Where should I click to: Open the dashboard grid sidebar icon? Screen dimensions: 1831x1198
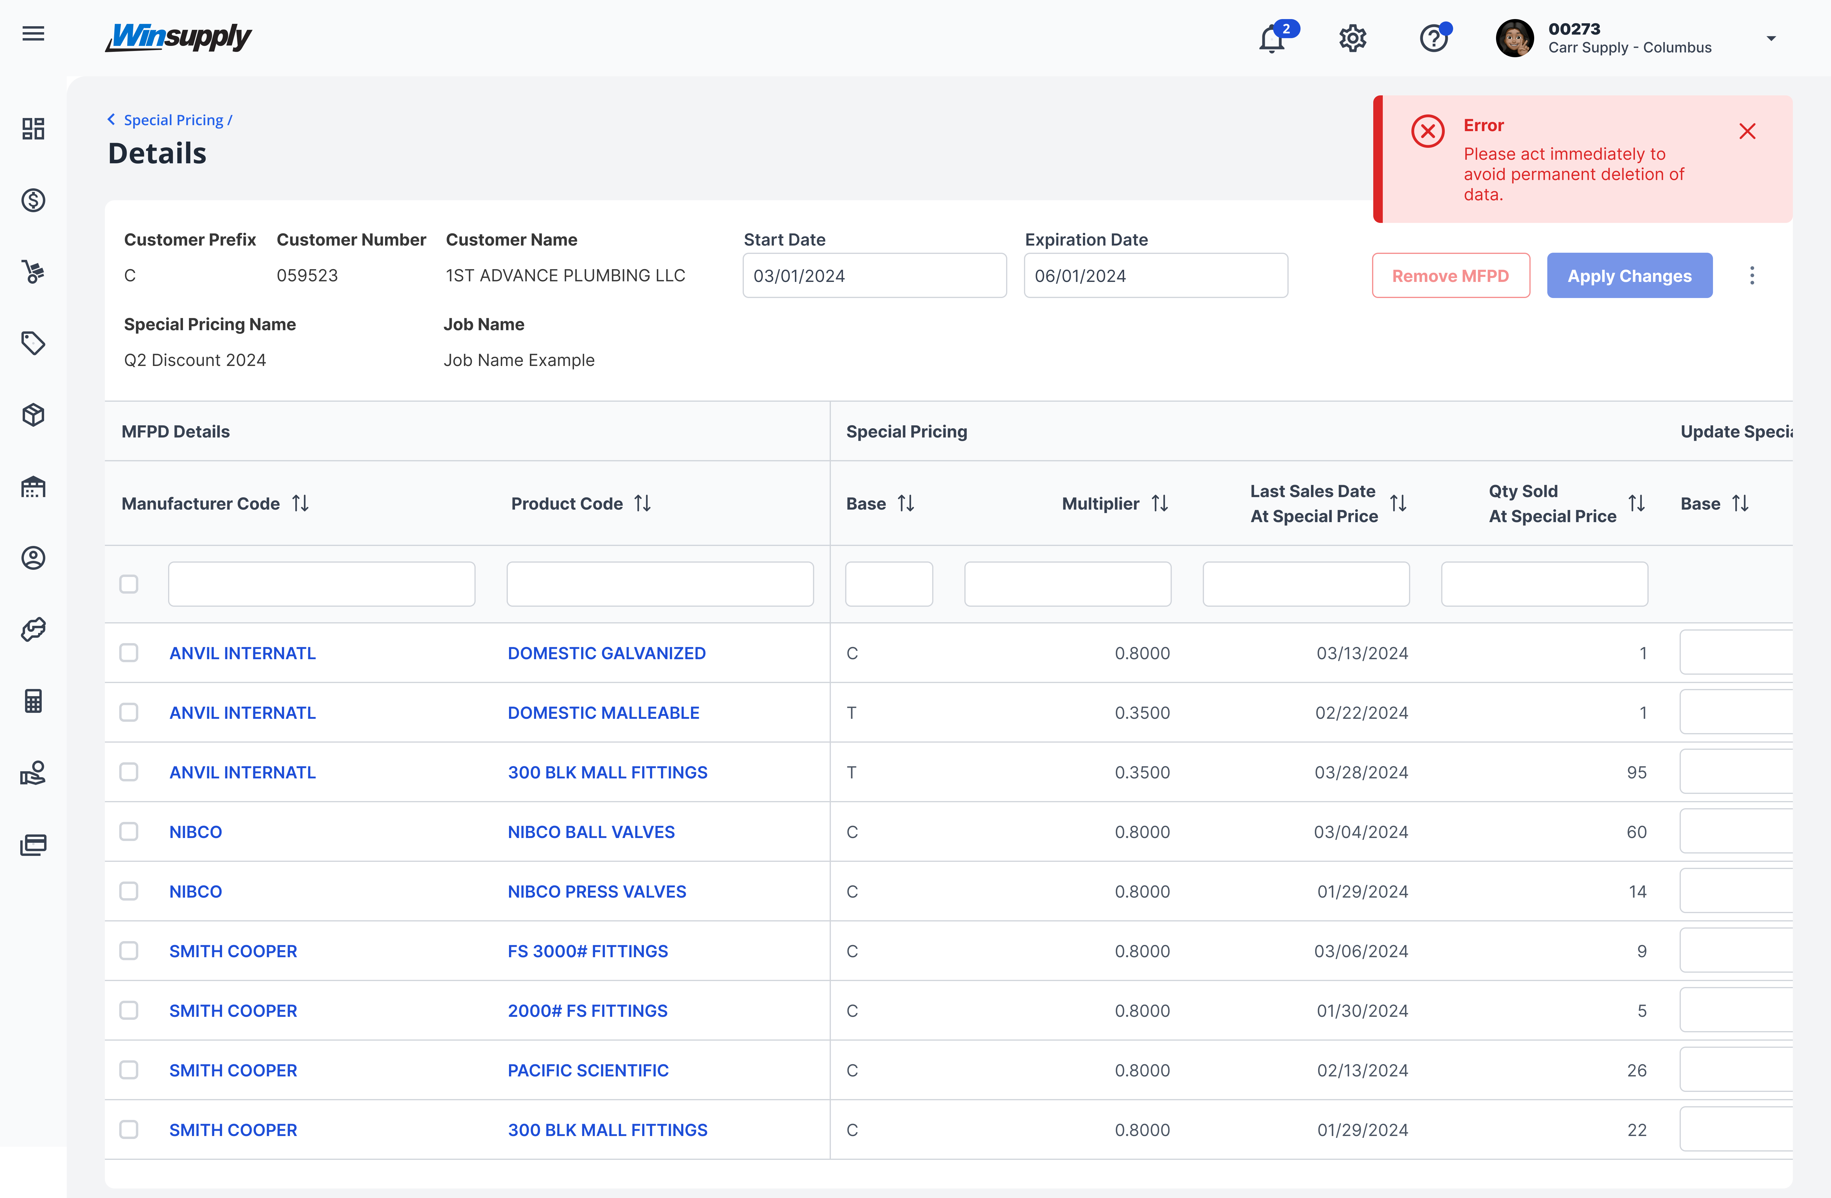[33, 128]
